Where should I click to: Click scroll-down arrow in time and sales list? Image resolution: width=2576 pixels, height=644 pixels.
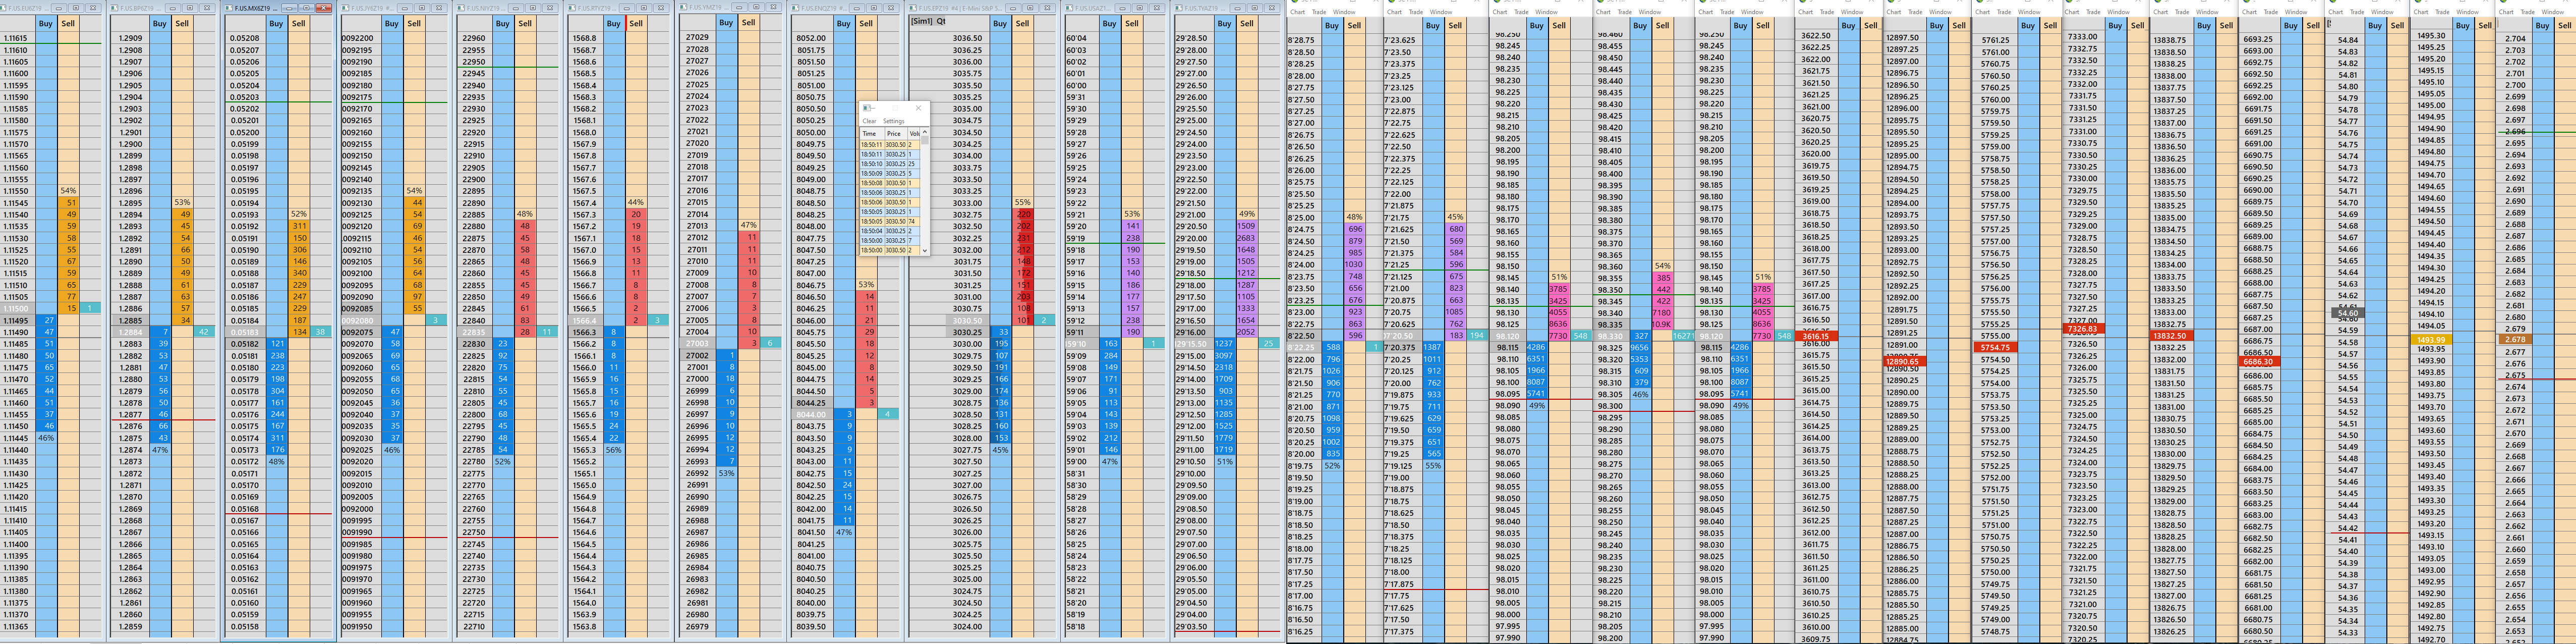coord(925,250)
